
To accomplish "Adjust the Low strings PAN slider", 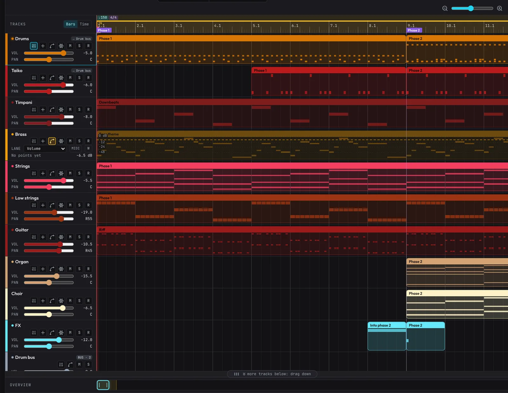I will point(49,219).
